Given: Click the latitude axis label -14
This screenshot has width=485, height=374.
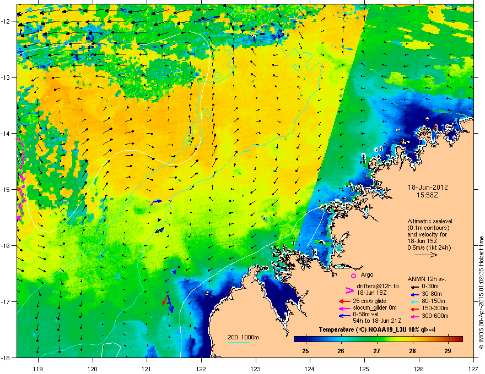Looking at the screenshot, I should pos(6,133).
